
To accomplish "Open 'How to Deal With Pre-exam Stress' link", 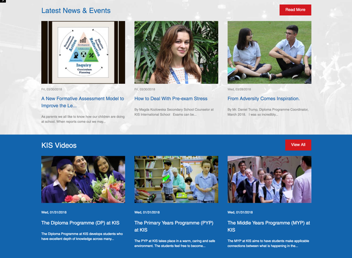I will tap(171, 98).
